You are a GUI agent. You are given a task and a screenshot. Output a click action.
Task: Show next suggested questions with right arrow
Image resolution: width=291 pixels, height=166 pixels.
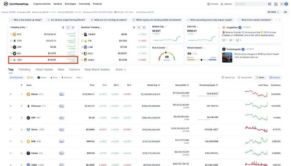tap(279, 20)
